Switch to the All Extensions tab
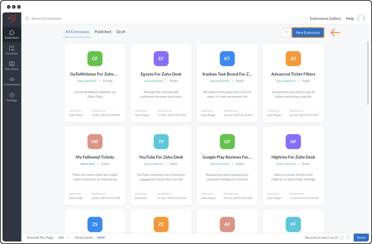This screenshot has height=244, width=372. coord(77,32)
